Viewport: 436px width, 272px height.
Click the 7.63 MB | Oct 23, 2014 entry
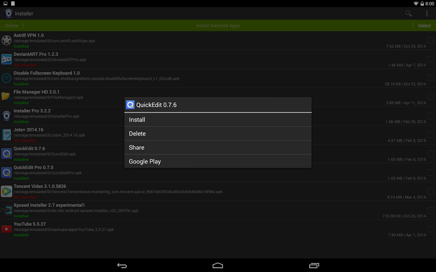click(x=406, y=46)
